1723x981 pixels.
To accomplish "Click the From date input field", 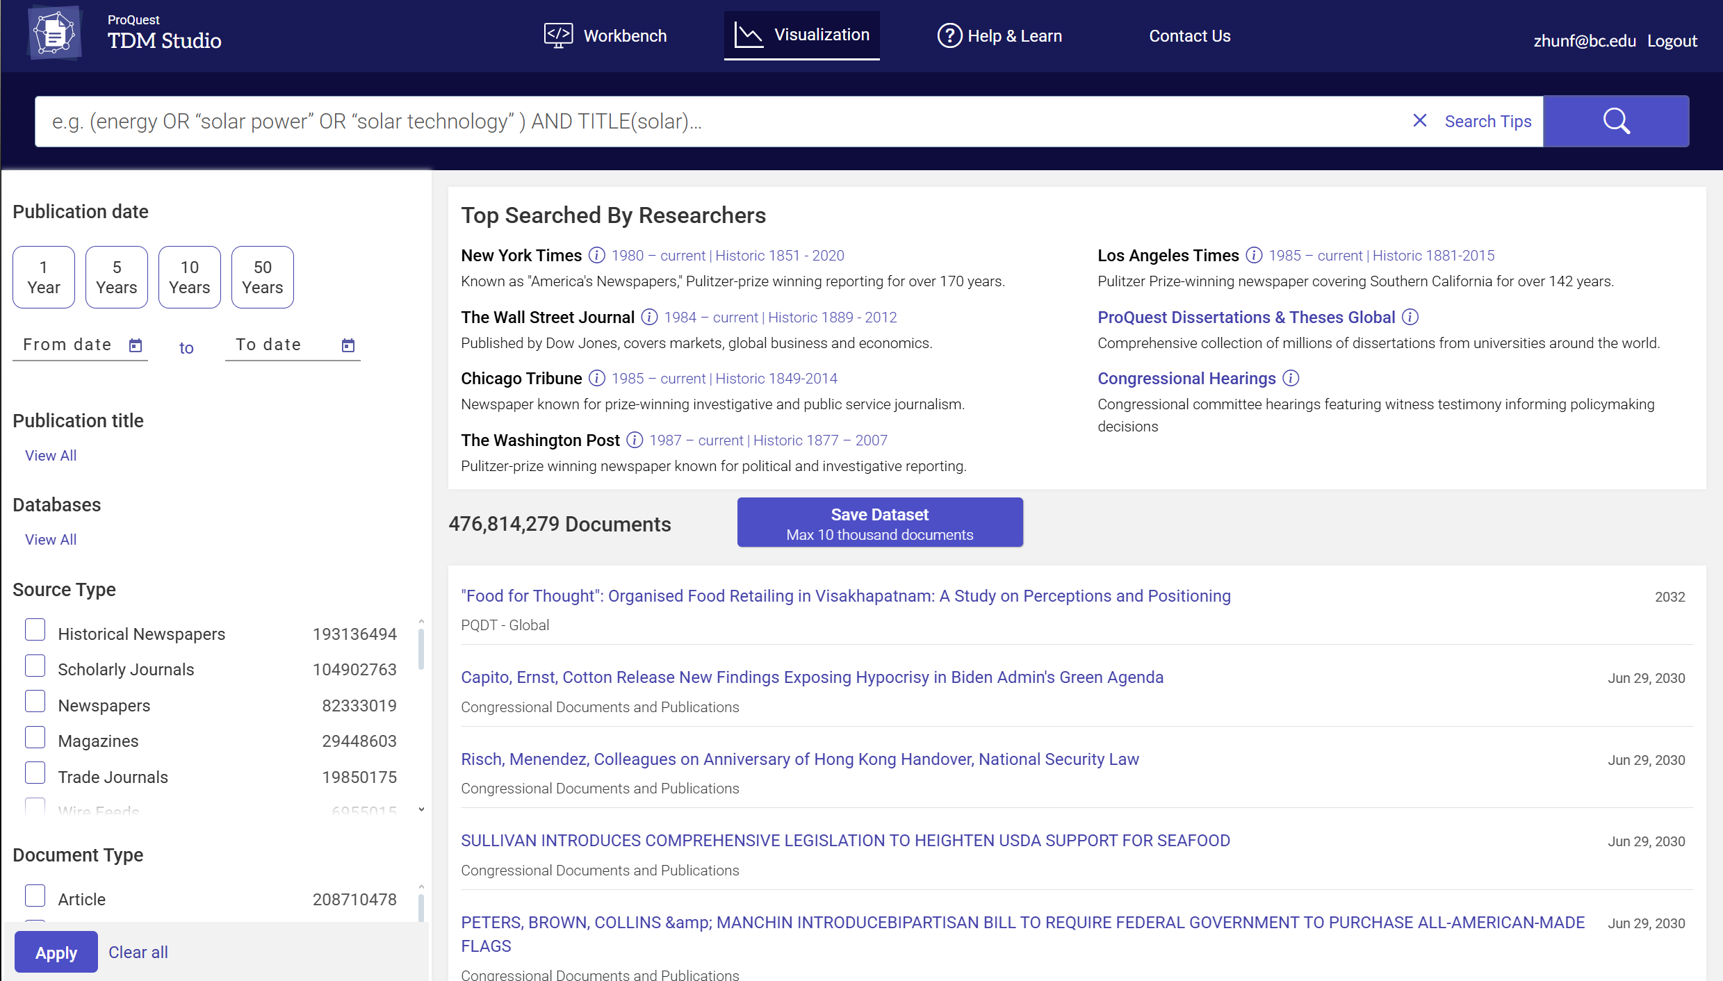I will coord(80,345).
